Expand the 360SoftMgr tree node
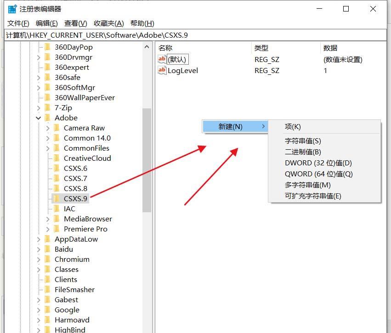 (39, 88)
